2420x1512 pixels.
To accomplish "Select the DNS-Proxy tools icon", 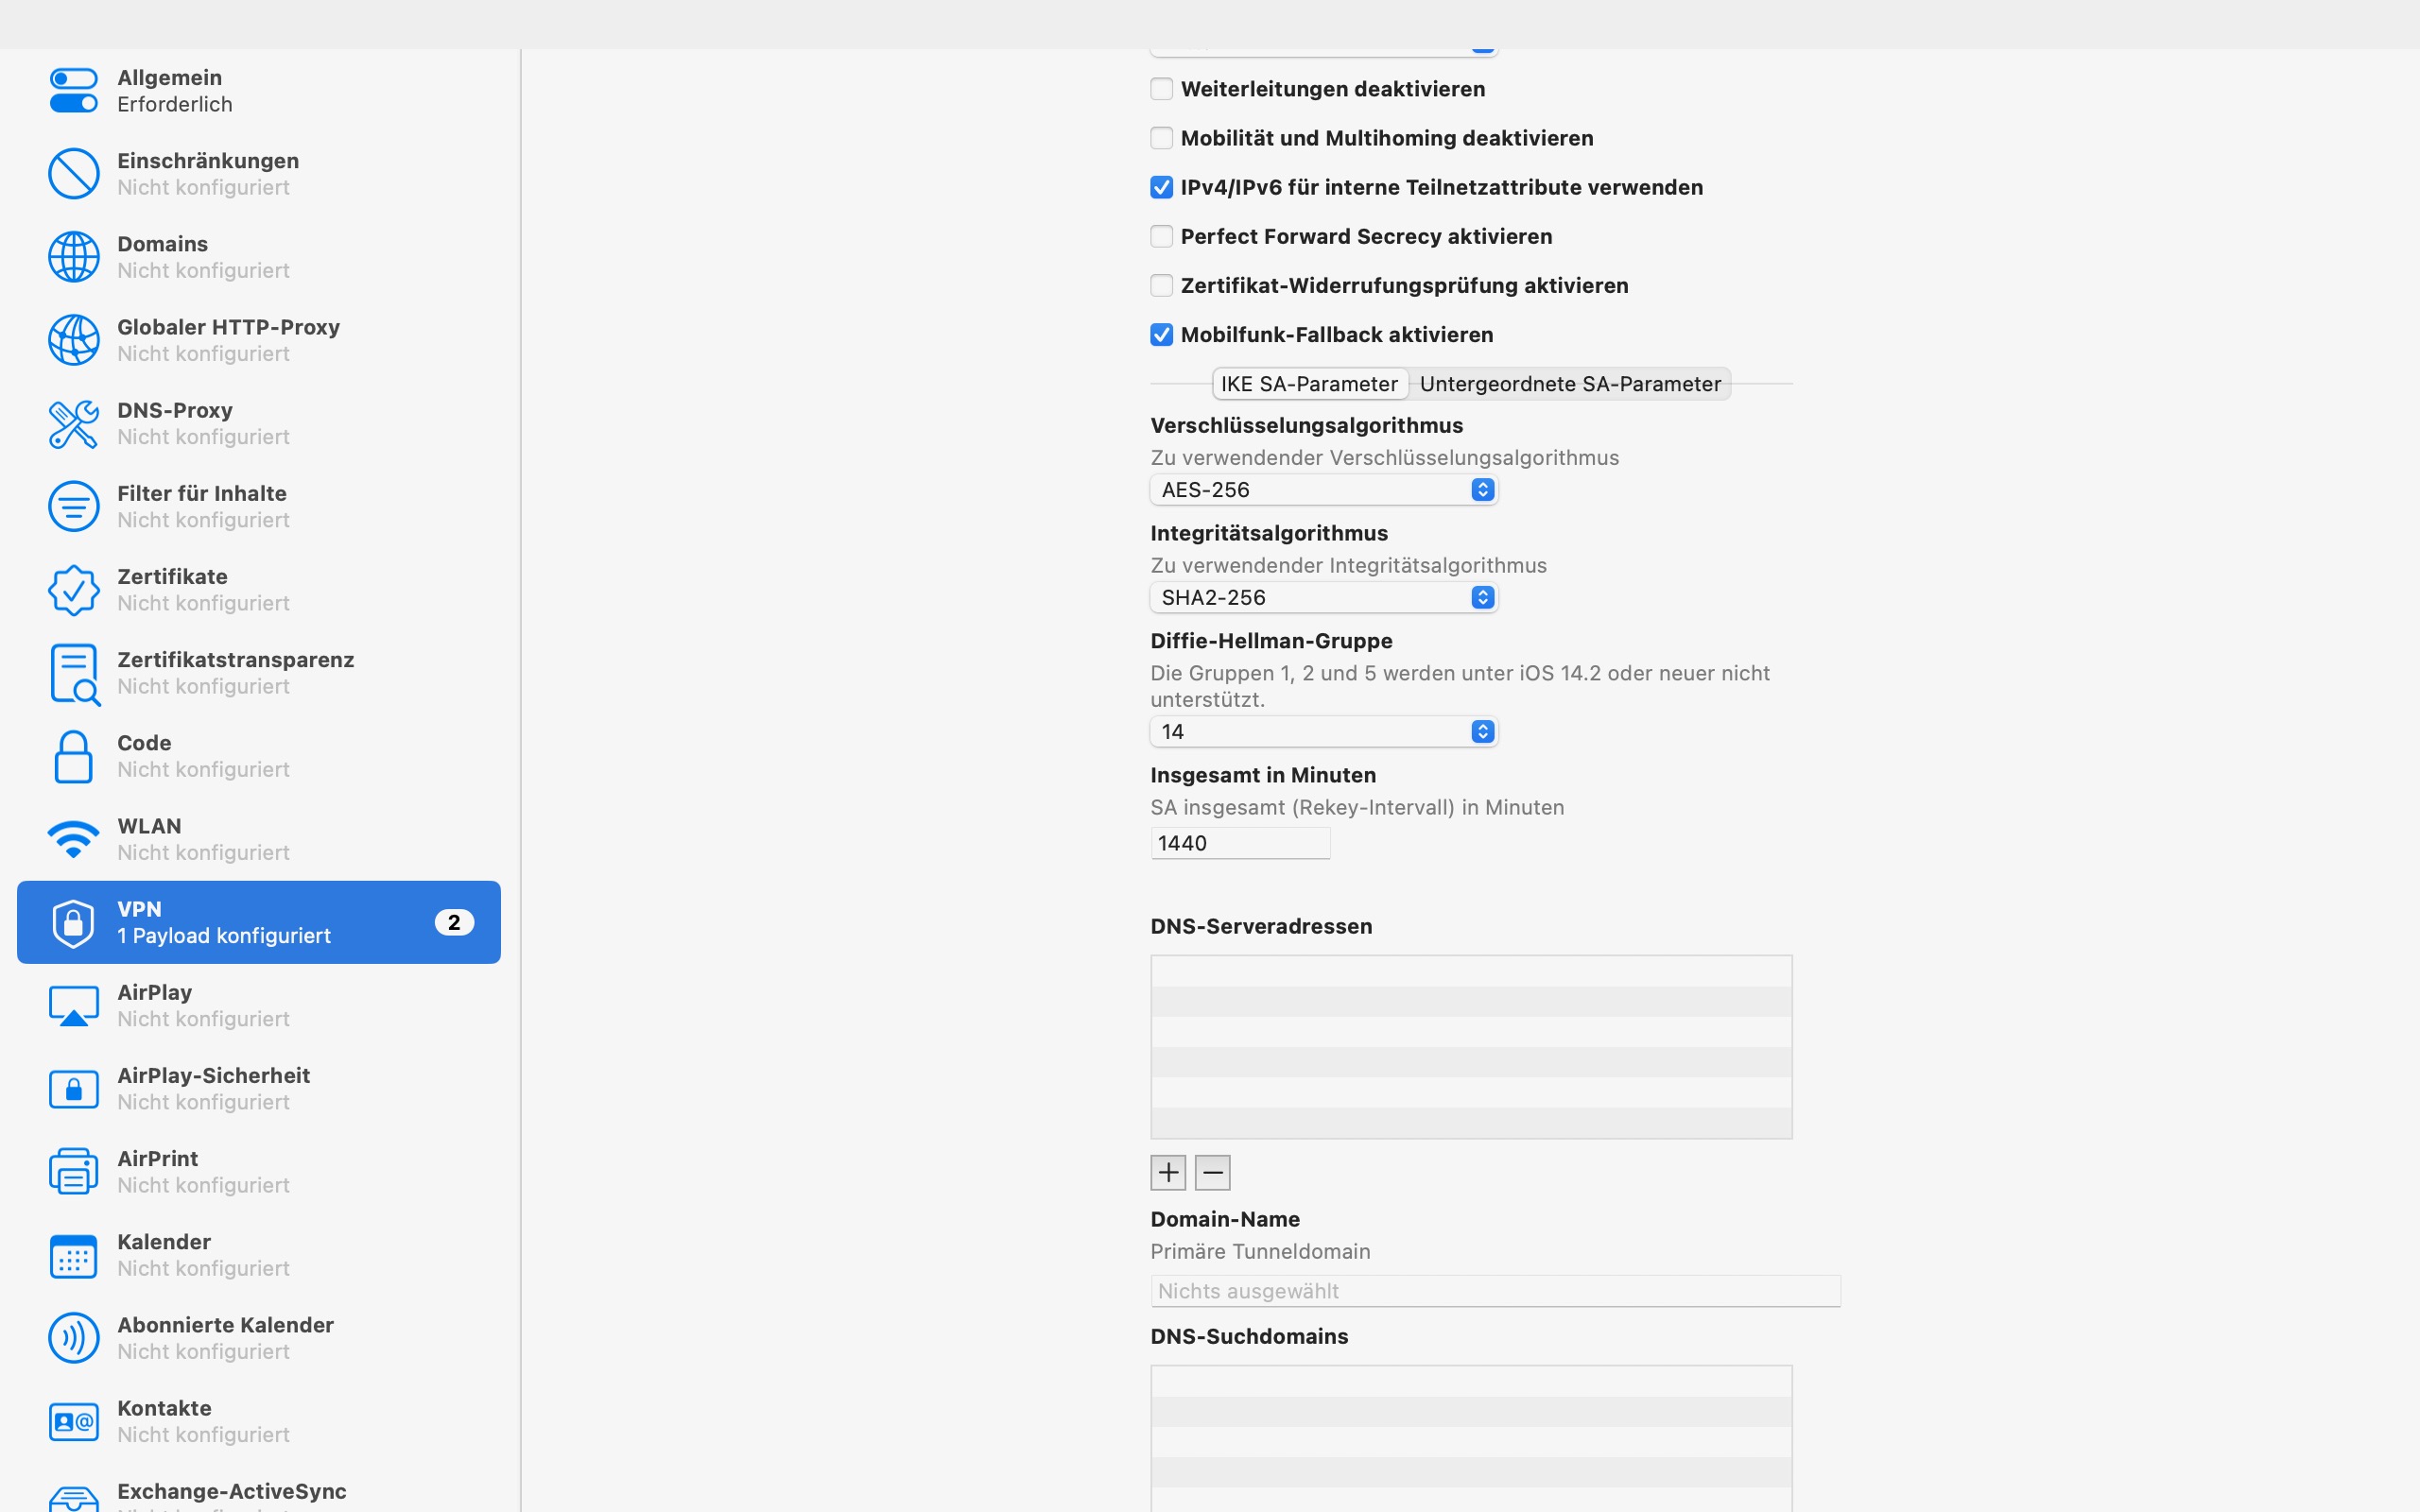I will 73,424.
